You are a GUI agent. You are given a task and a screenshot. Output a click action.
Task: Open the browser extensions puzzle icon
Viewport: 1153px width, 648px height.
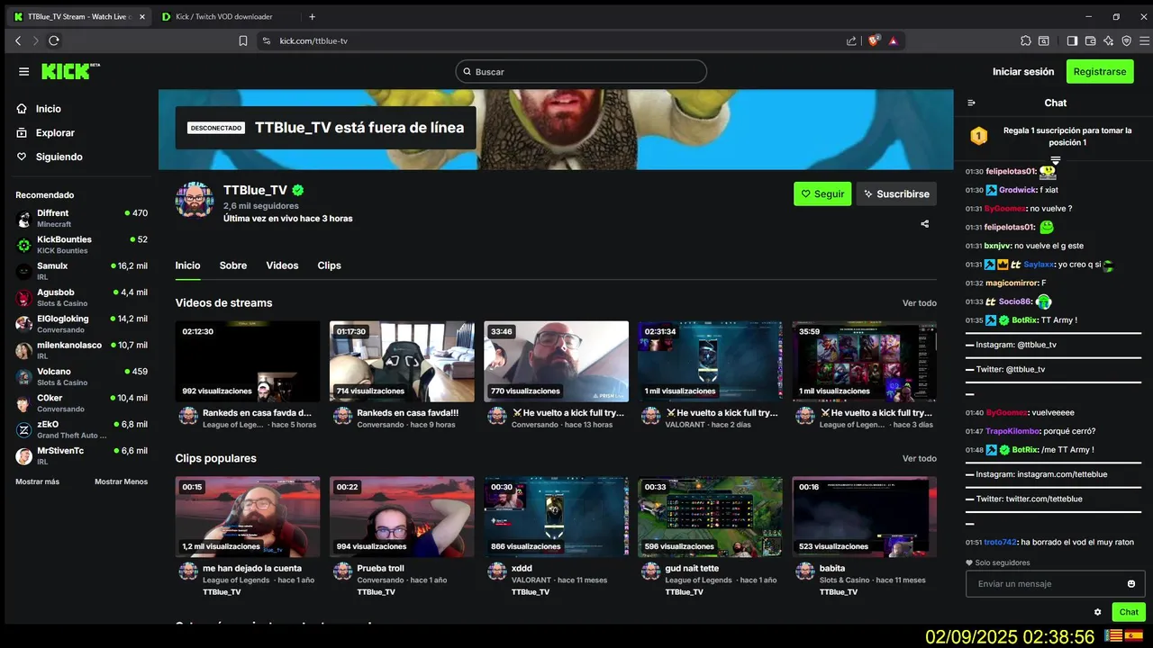[x=1026, y=40]
